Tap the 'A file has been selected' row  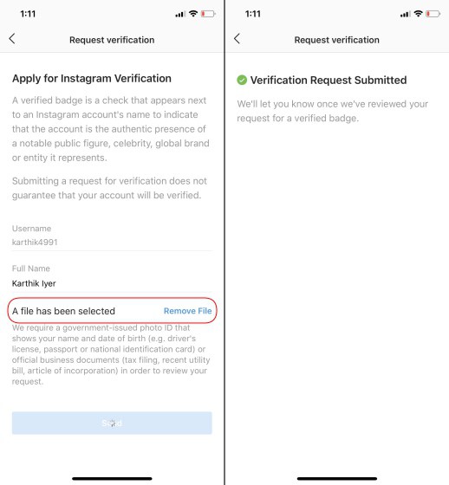pyautogui.click(x=112, y=311)
